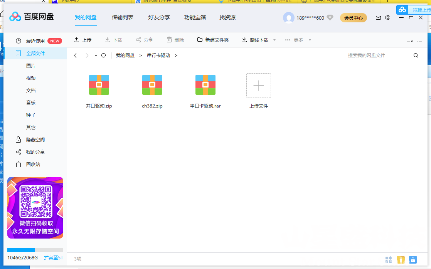This screenshot has height=269, width=431.
Task: Select the 串口卡驱动.rar file thumbnail
Action: [x=205, y=85]
